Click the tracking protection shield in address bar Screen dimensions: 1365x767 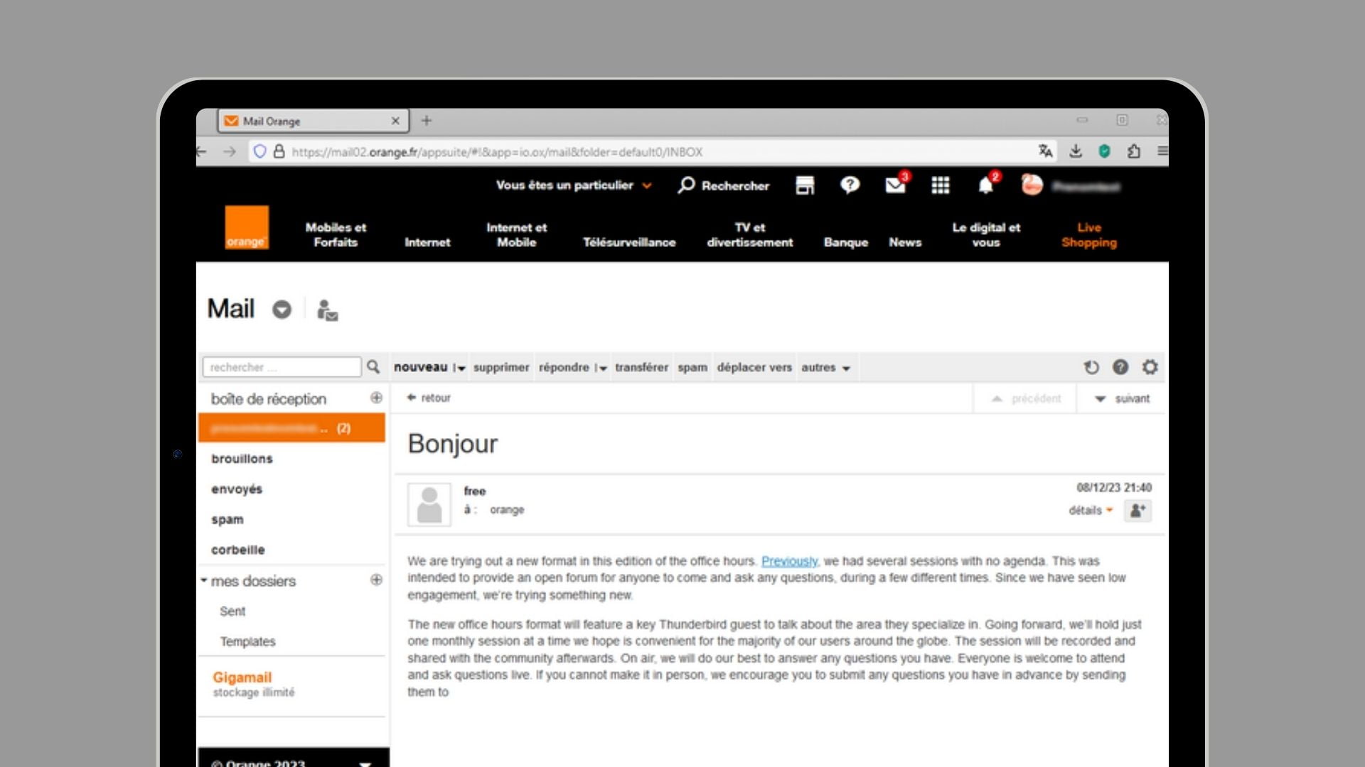point(259,151)
